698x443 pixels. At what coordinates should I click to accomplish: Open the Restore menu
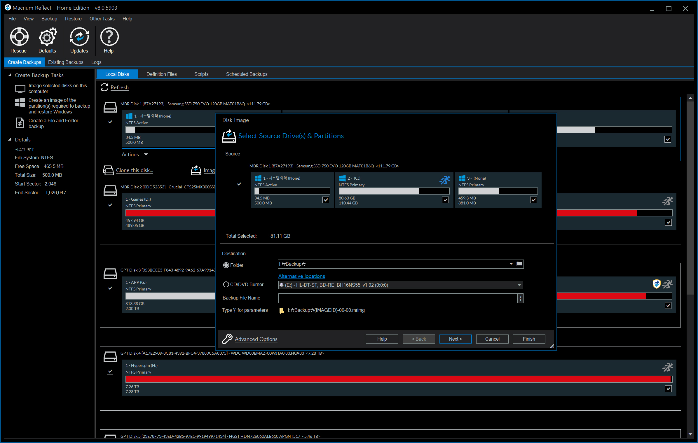click(73, 19)
